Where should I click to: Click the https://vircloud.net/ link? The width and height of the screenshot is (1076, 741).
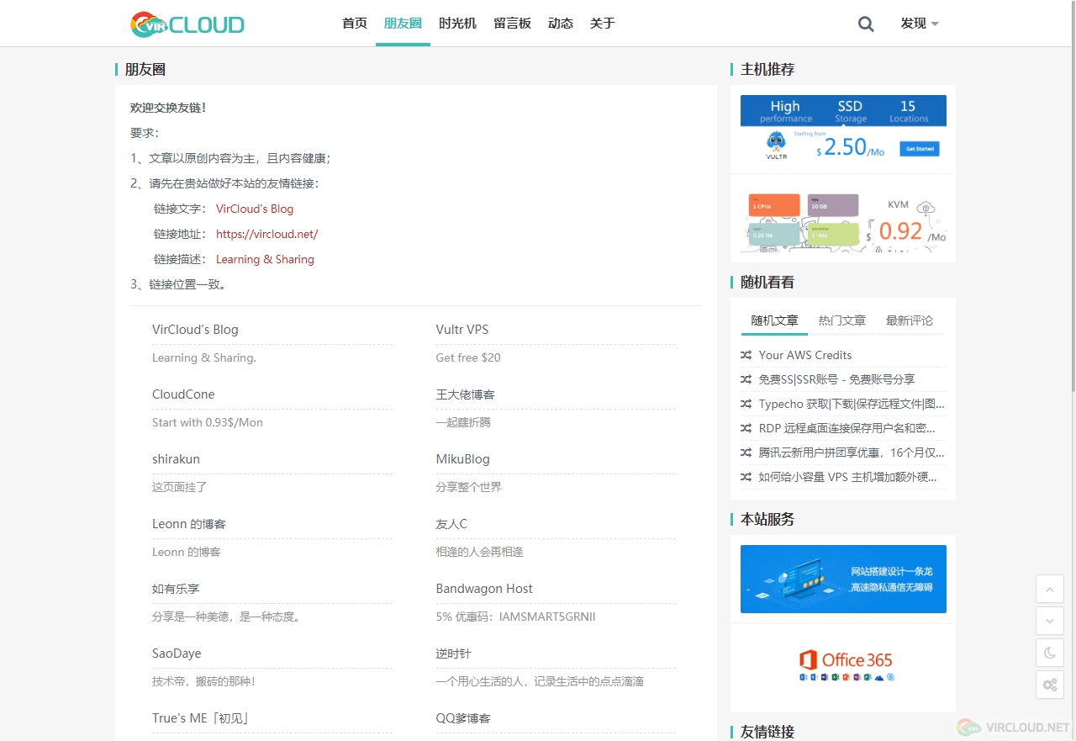266,234
